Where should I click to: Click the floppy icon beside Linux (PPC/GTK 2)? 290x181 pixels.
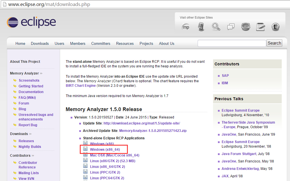(x=85, y=172)
